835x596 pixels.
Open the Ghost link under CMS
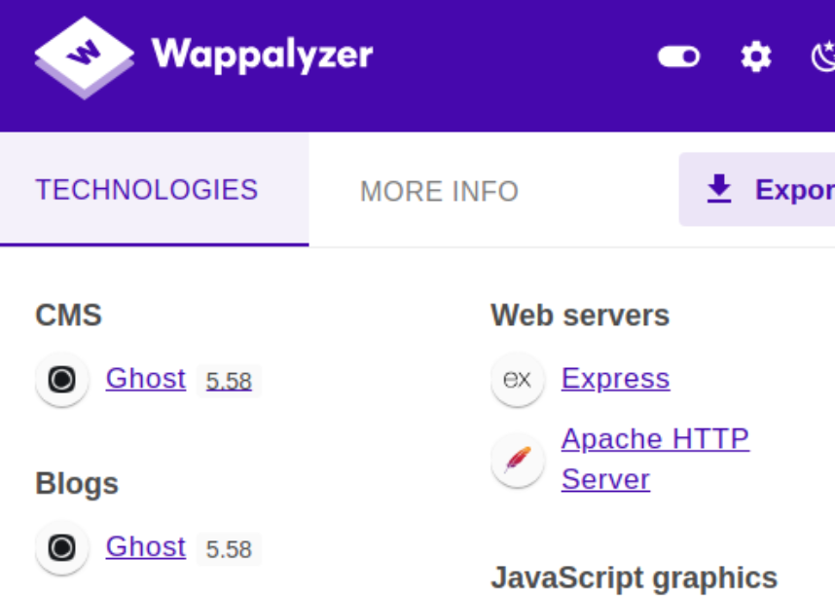pyautogui.click(x=146, y=379)
